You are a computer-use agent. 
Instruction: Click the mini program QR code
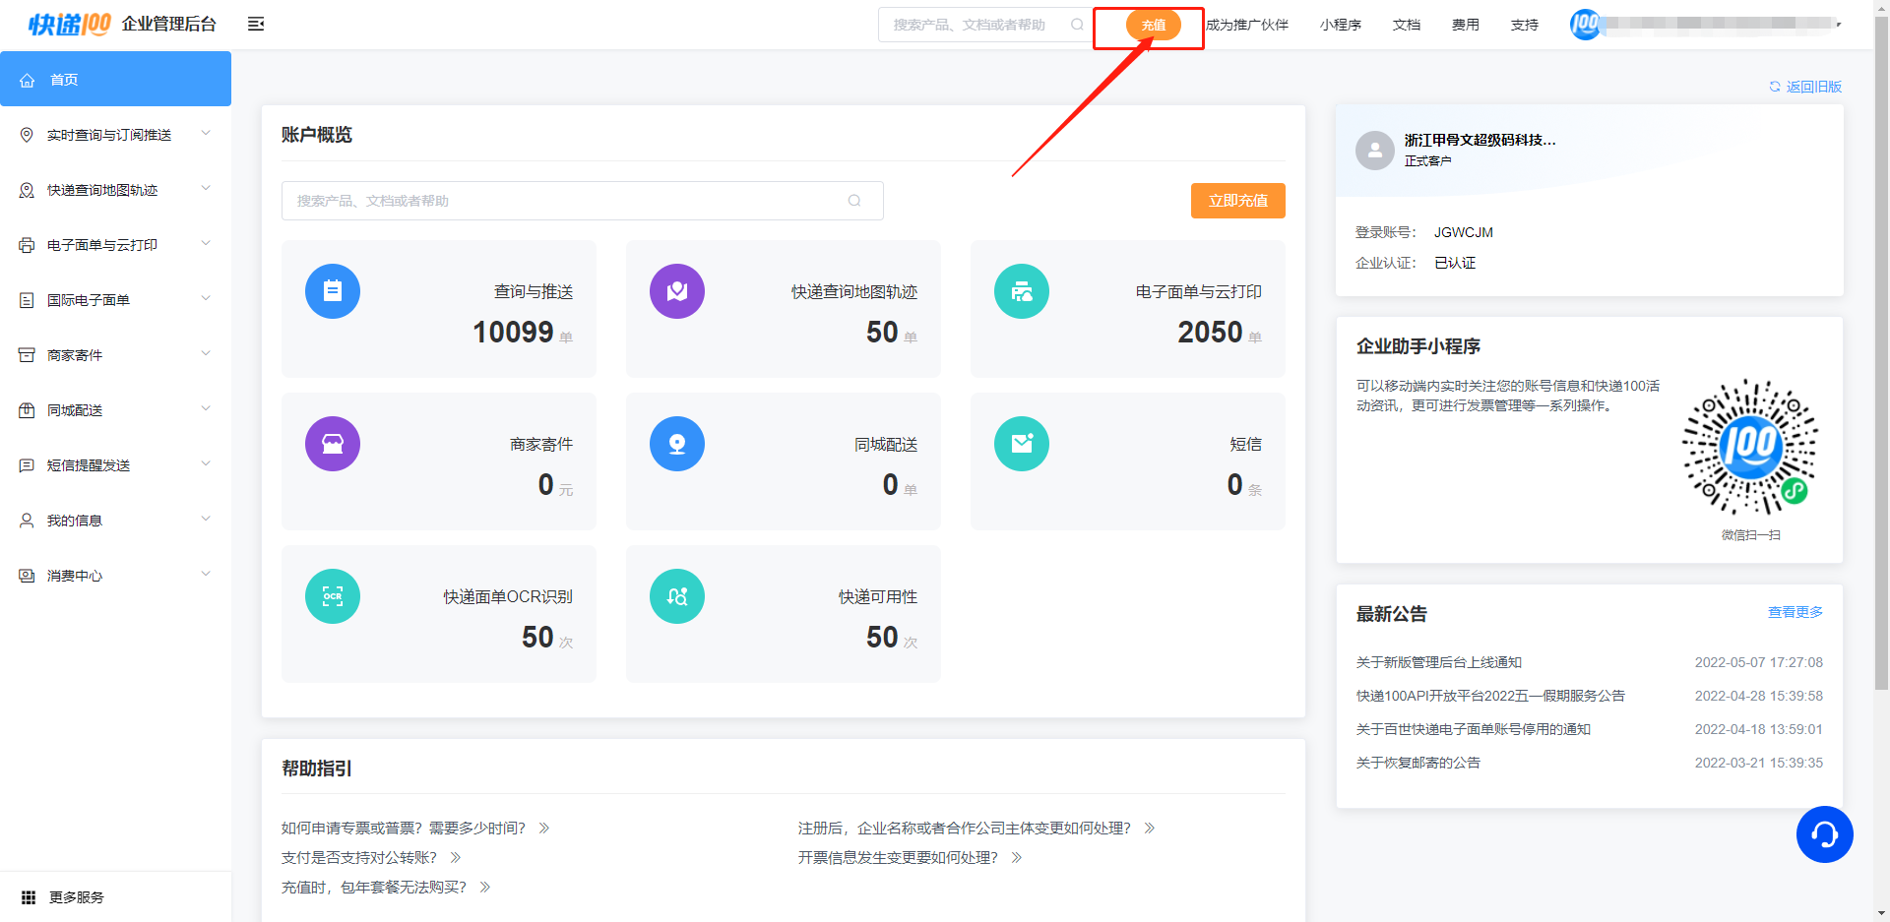click(x=1750, y=447)
